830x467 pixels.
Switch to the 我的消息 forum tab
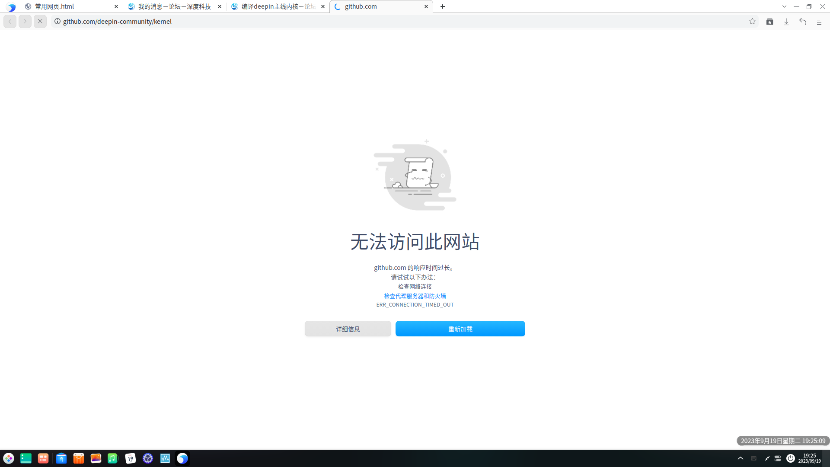pos(175,6)
